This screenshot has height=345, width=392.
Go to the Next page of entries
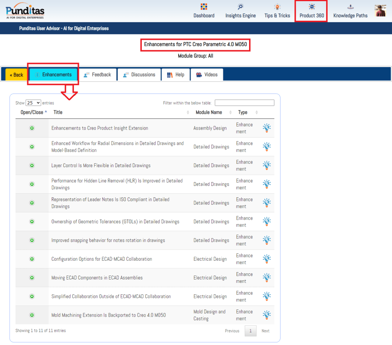(265, 331)
